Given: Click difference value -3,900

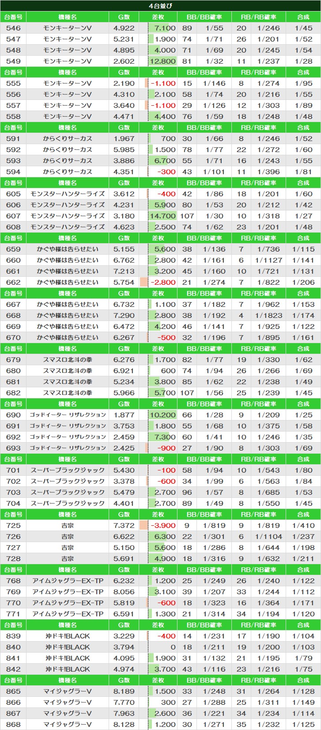Looking at the screenshot, I should pyautogui.click(x=163, y=525).
